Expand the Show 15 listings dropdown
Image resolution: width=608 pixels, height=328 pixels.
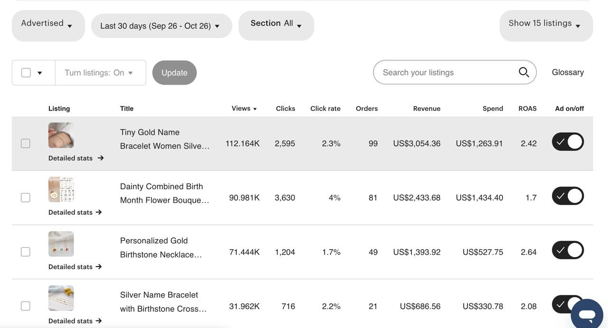pos(546,24)
